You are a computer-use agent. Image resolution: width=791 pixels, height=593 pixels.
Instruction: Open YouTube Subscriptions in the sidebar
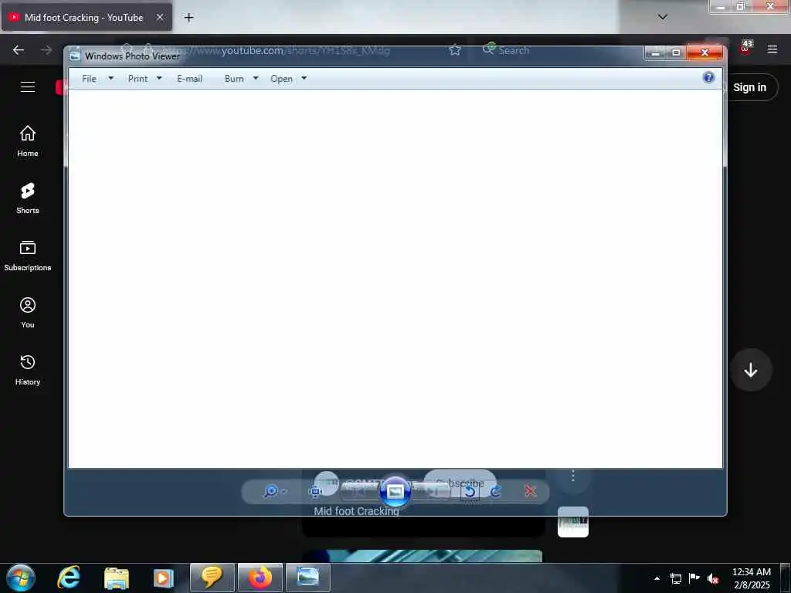pos(28,256)
